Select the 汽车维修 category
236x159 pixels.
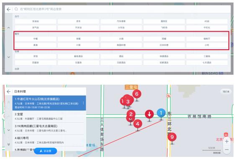(121, 21)
